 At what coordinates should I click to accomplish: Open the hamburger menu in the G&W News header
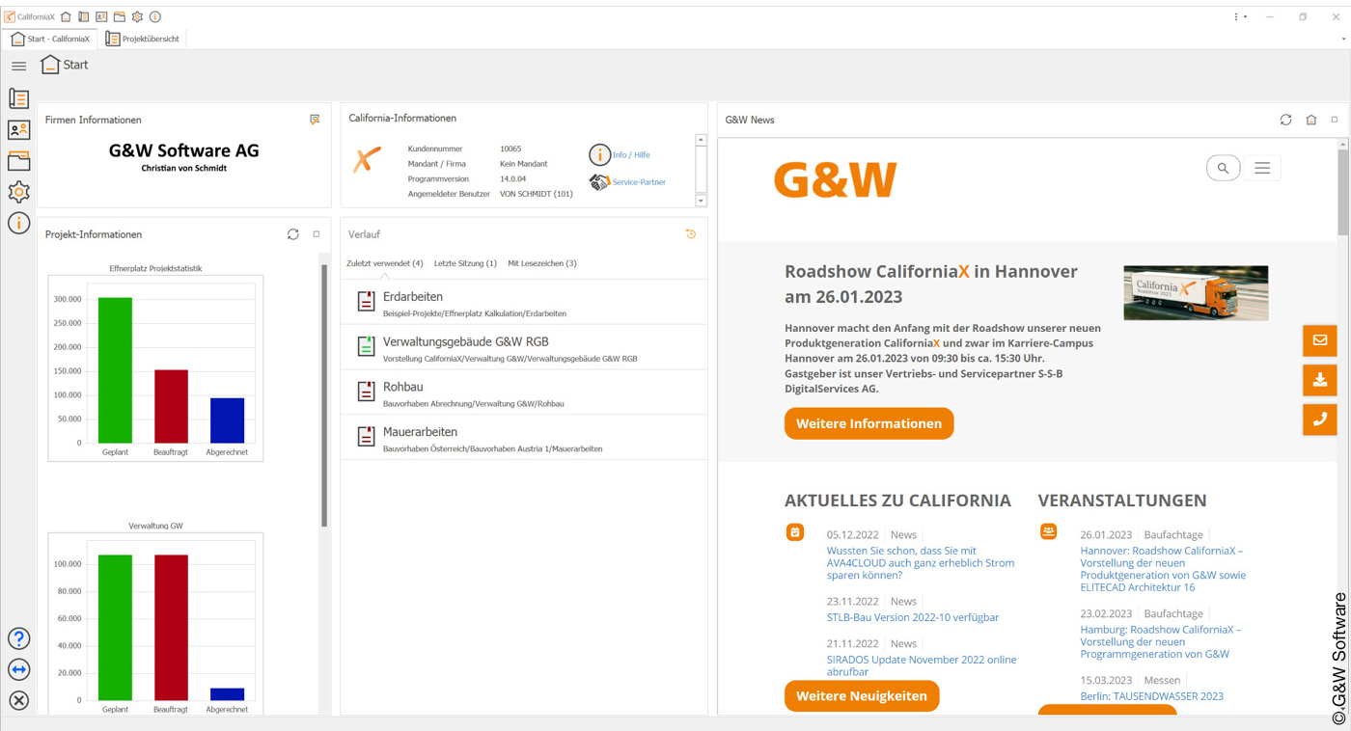[1261, 167]
